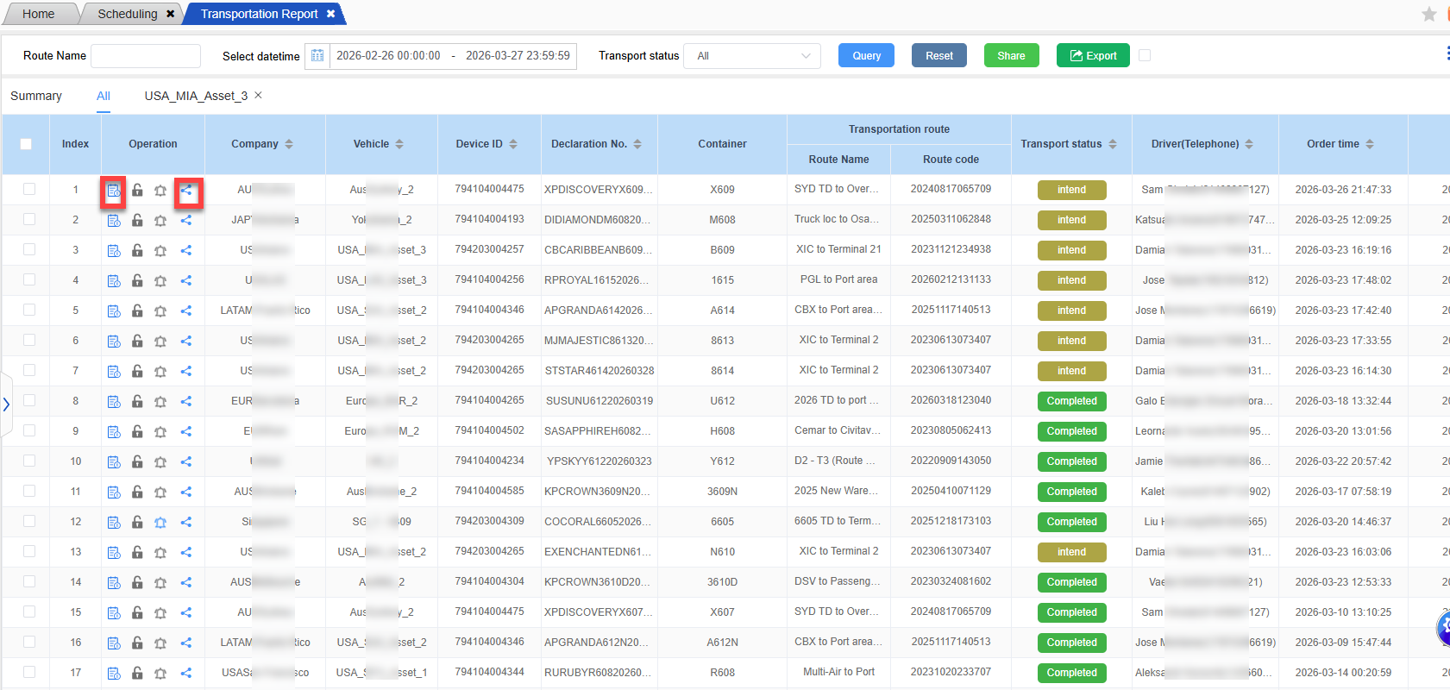The width and height of the screenshot is (1450, 690).
Task: Expand the collapsed left side panel arrow
Action: pyautogui.click(x=6, y=404)
